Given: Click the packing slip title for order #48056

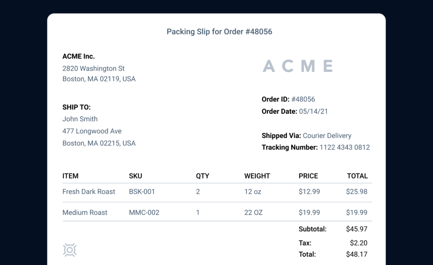Looking at the screenshot, I should [219, 32].
